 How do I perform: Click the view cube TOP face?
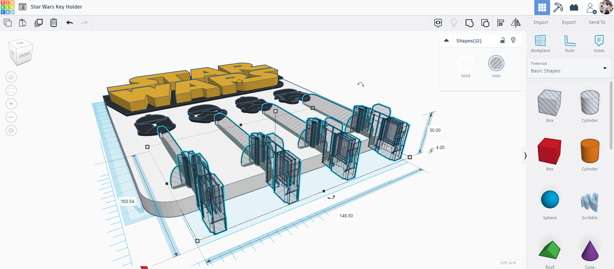tap(20, 43)
